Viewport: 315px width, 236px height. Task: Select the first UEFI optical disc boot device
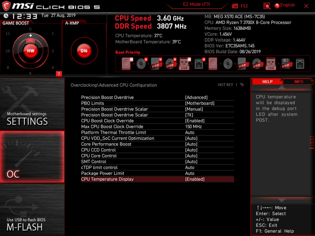[142, 64]
